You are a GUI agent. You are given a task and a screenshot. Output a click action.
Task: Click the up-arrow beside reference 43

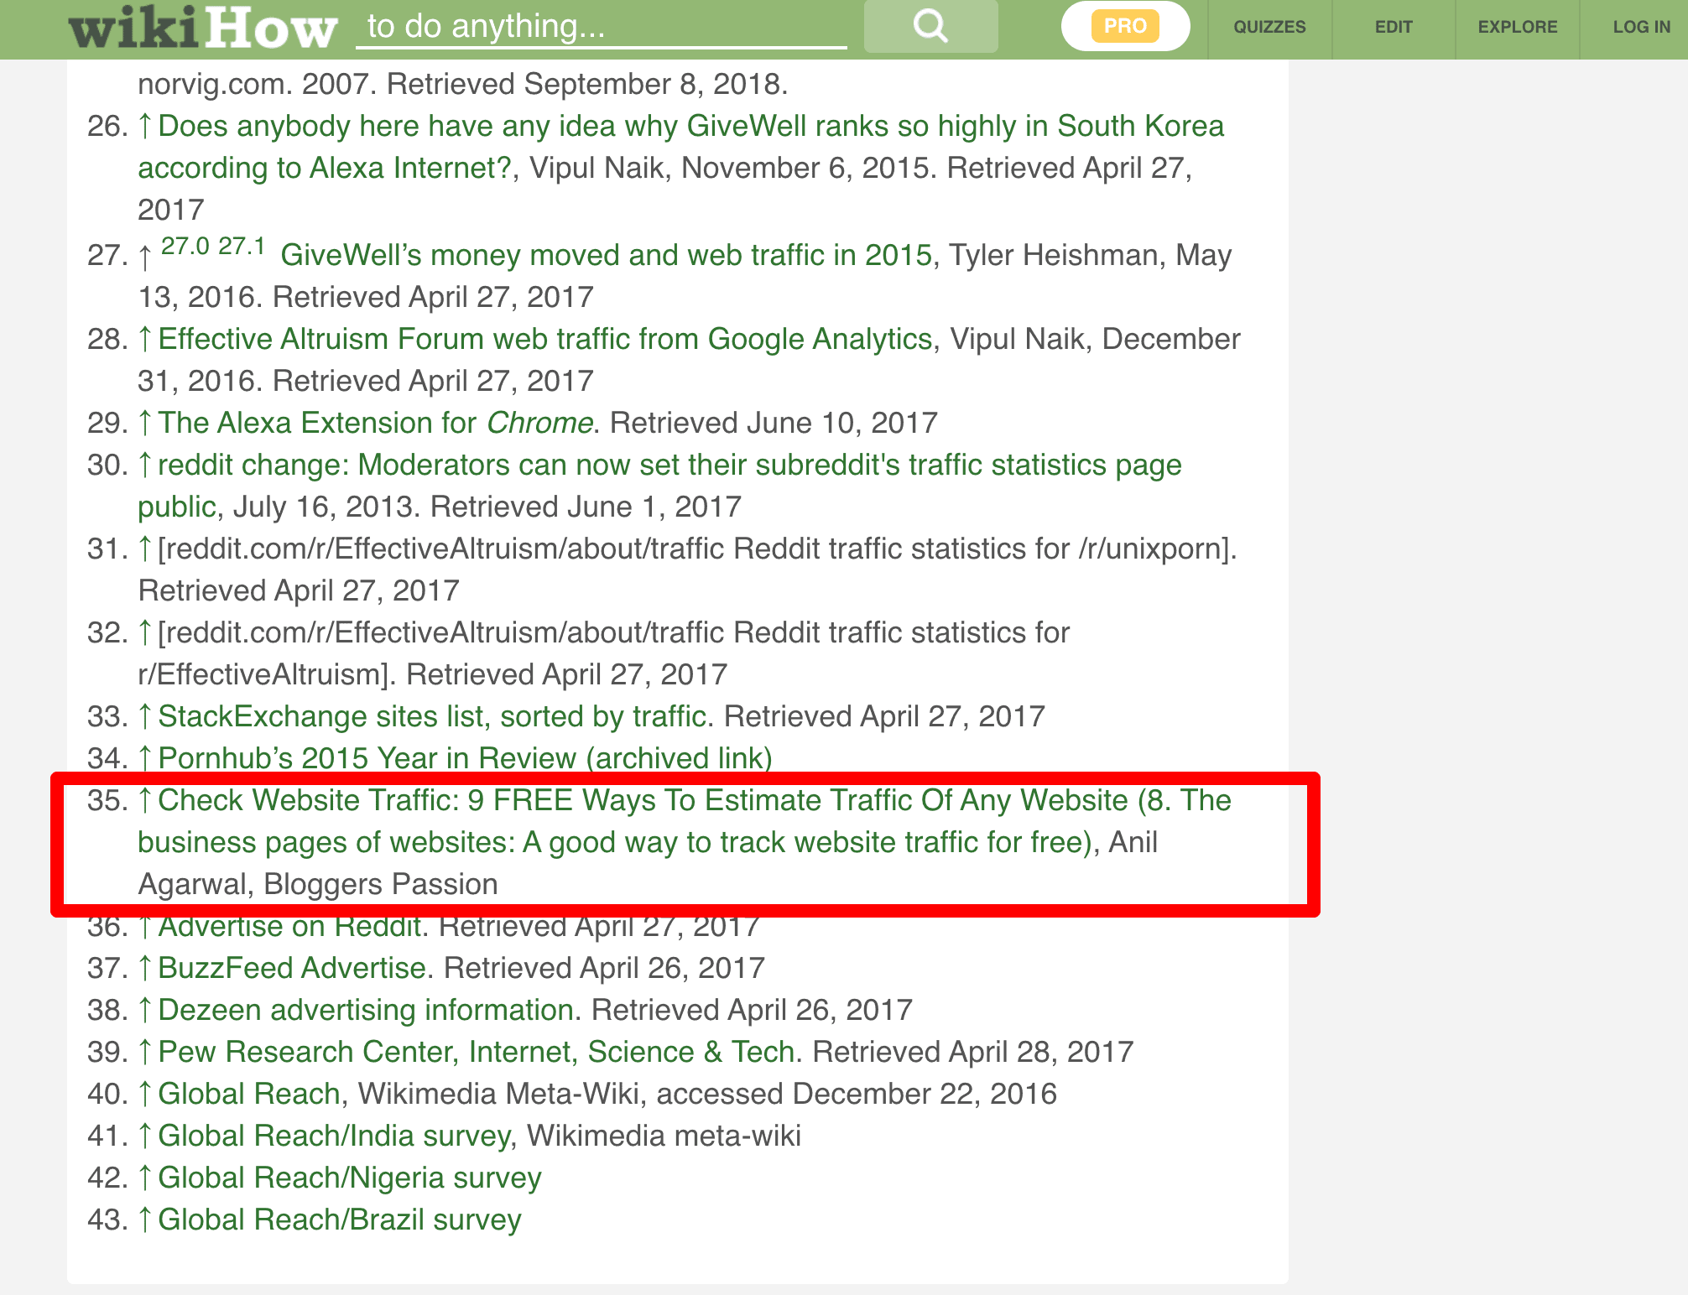tap(144, 1220)
